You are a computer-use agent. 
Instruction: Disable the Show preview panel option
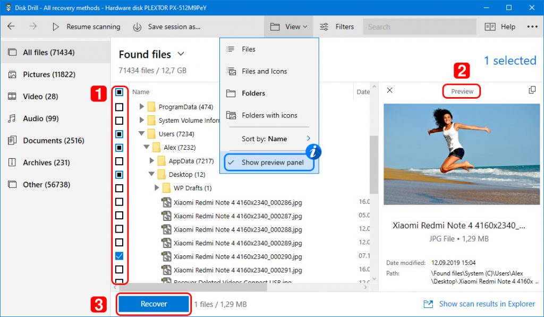(272, 164)
